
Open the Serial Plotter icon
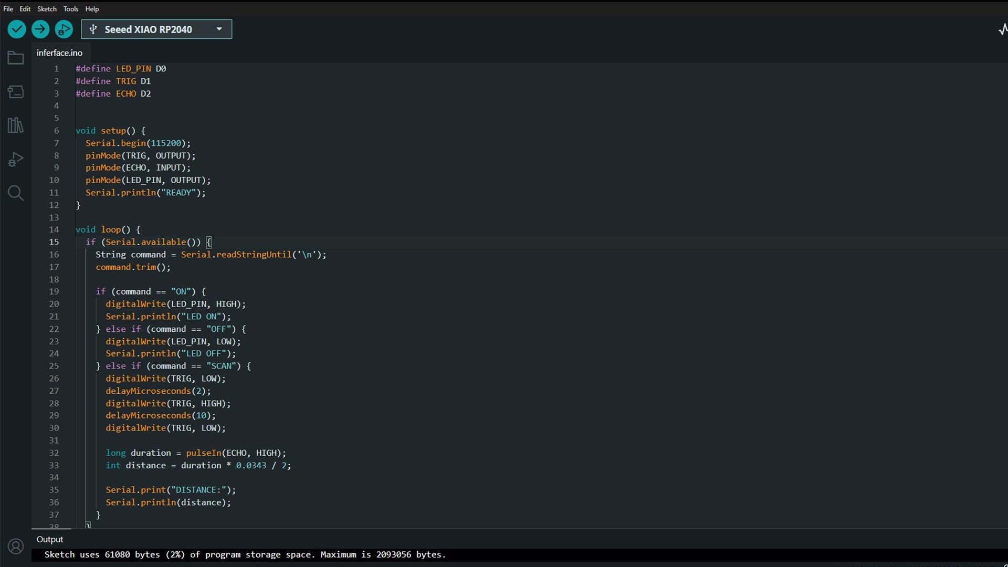pos(1002,29)
